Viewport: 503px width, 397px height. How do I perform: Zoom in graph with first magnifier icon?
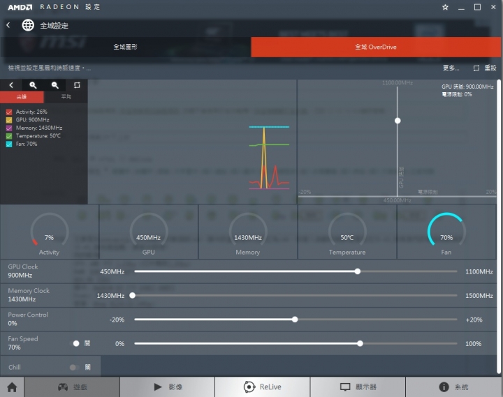tap(33, 85)
